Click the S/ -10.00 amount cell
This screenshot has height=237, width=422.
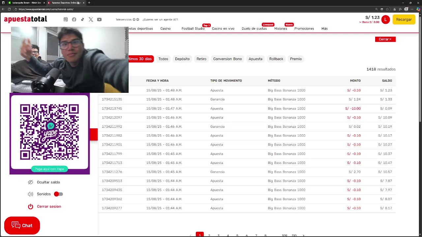point(353,109)
